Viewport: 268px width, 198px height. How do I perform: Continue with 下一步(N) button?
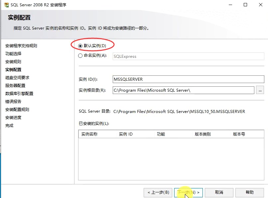tap(188, 193)
